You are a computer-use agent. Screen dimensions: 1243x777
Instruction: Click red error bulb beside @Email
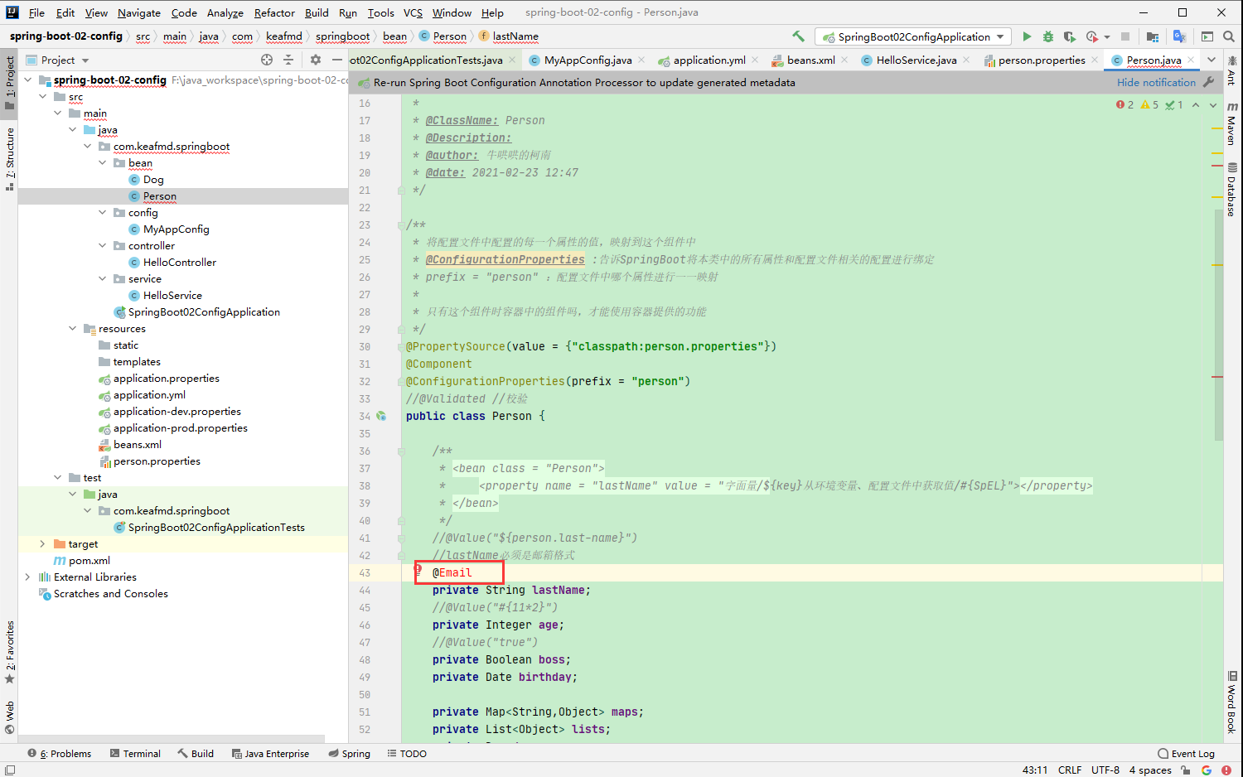[418, 570]
